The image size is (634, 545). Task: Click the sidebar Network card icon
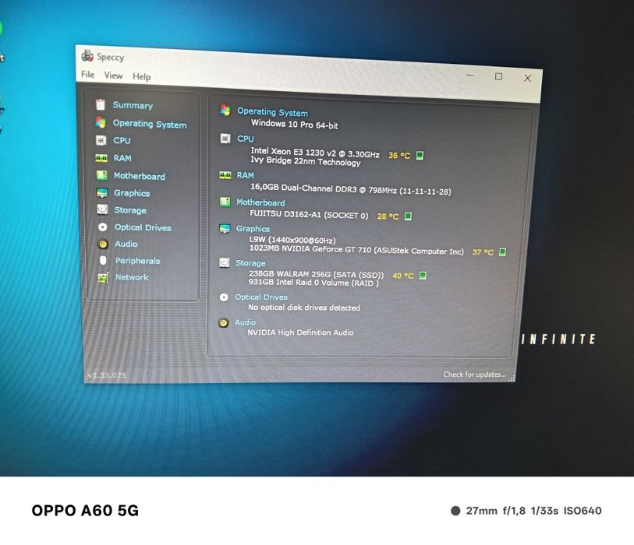(x=103, y=278)
